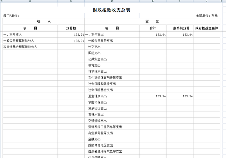This screenshot has height=158, width=226.
Task: Select column F header
Action: 180,1
